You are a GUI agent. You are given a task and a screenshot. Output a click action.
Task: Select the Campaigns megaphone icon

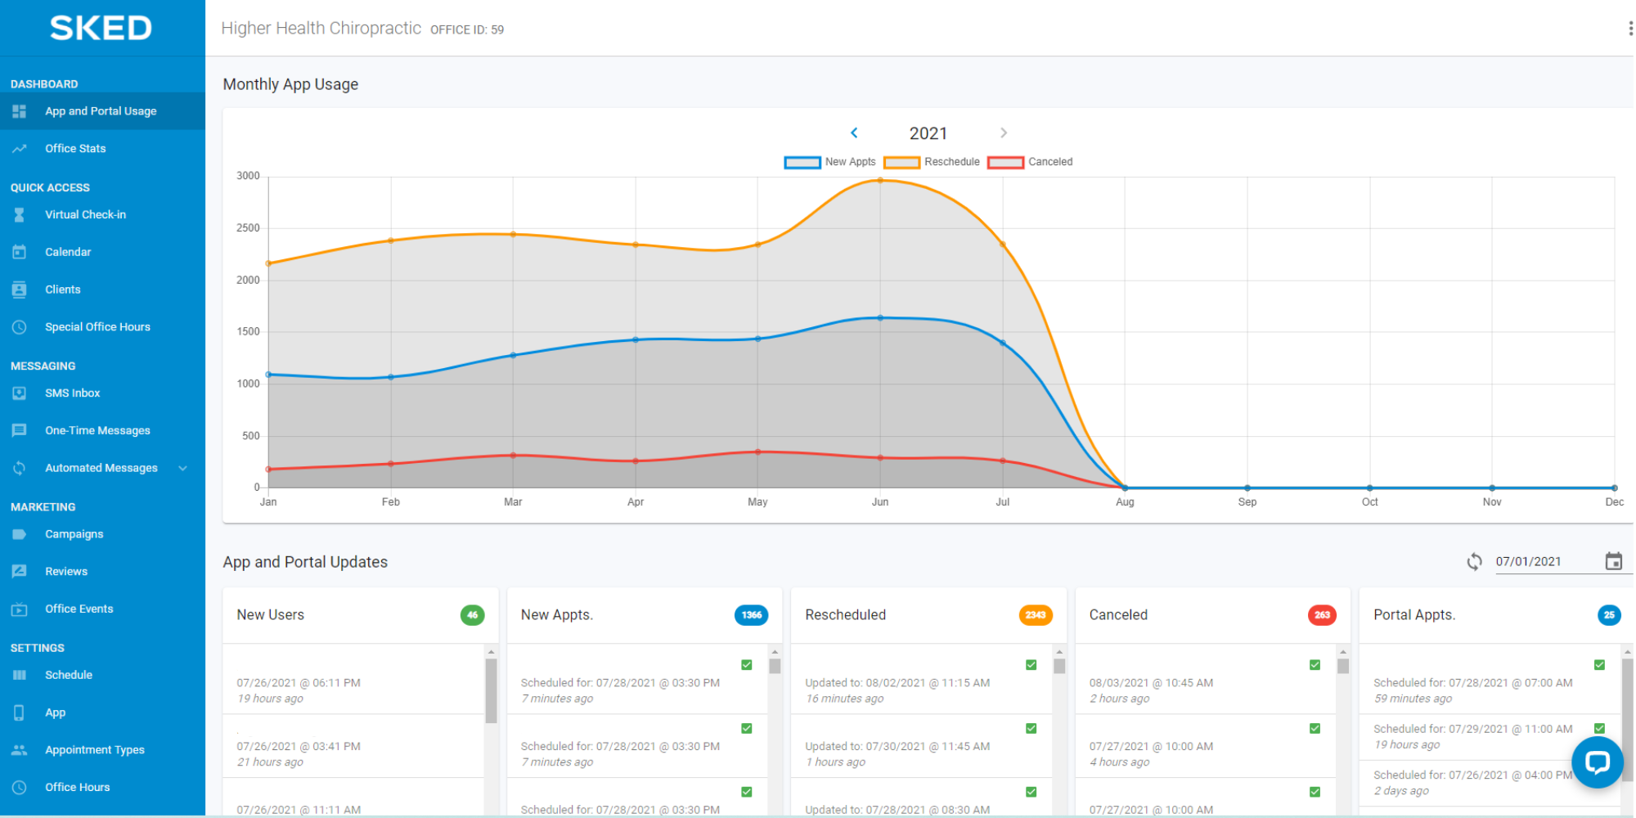20,533
